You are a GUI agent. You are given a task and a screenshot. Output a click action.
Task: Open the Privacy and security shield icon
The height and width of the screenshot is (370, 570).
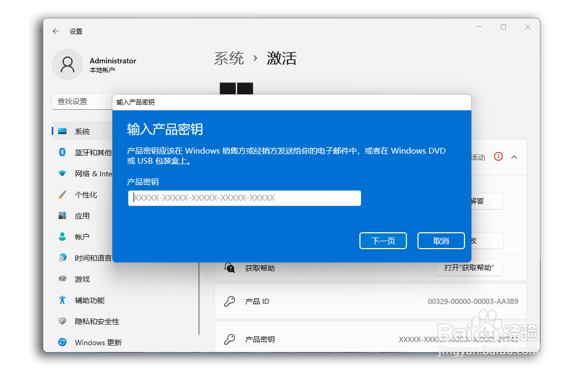click(62, 321)
